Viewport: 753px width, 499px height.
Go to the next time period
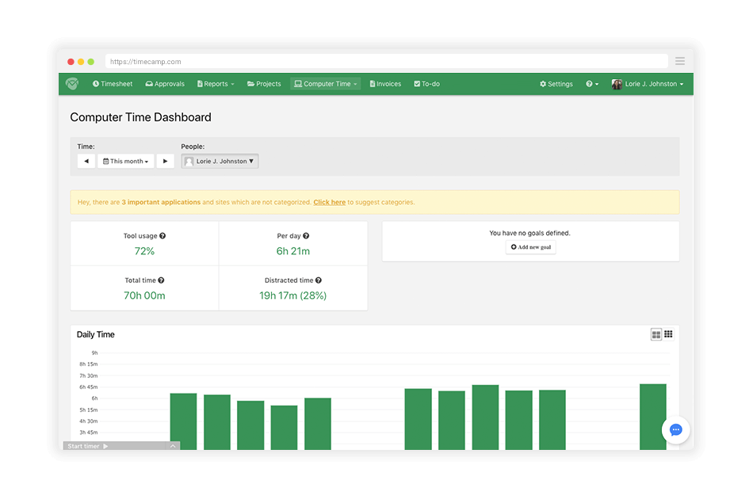click(165, 162)
